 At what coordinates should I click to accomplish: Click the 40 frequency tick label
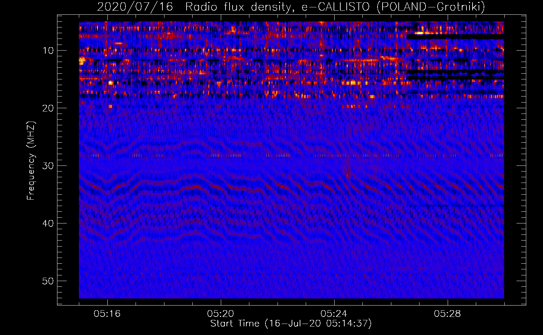48,223
